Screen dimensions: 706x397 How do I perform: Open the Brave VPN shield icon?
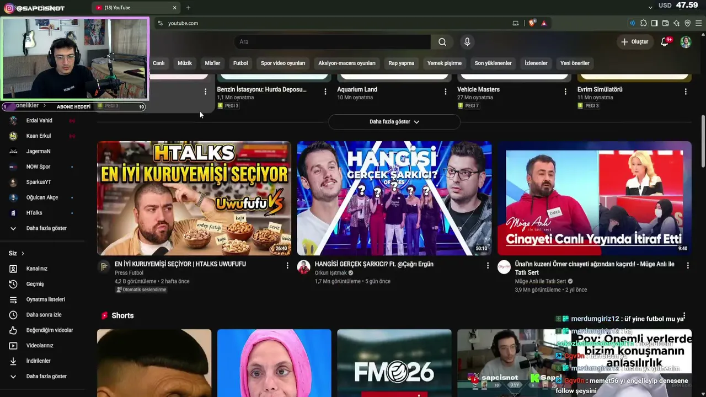point(687,23)
